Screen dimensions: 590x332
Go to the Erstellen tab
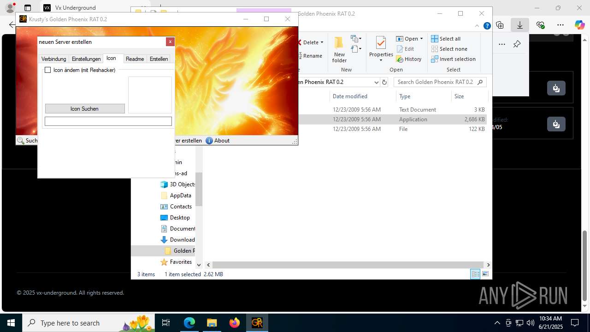(x=159, y=59)
